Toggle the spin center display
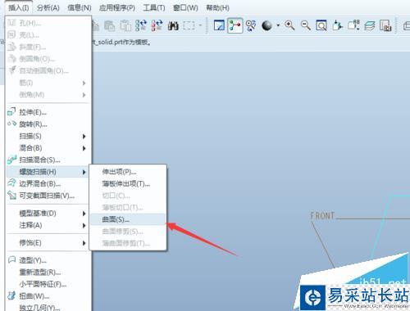 click(235, 25)
